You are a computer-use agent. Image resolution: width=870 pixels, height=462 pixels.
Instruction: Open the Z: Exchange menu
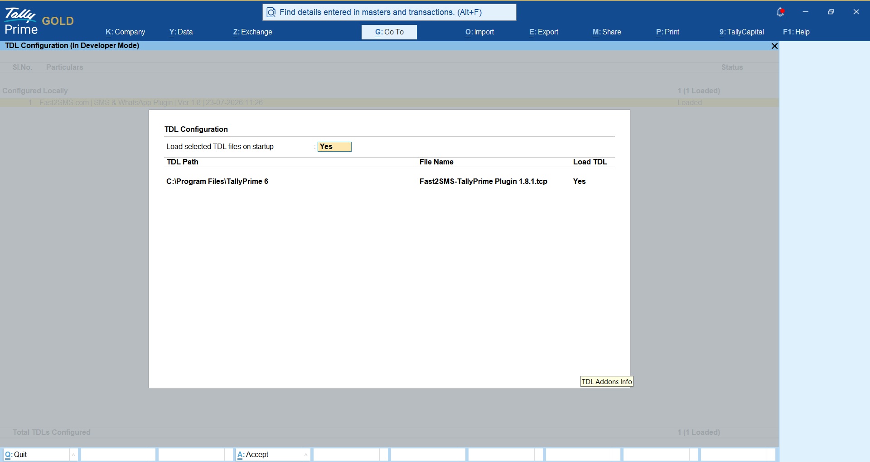click(x=252, y=32)
